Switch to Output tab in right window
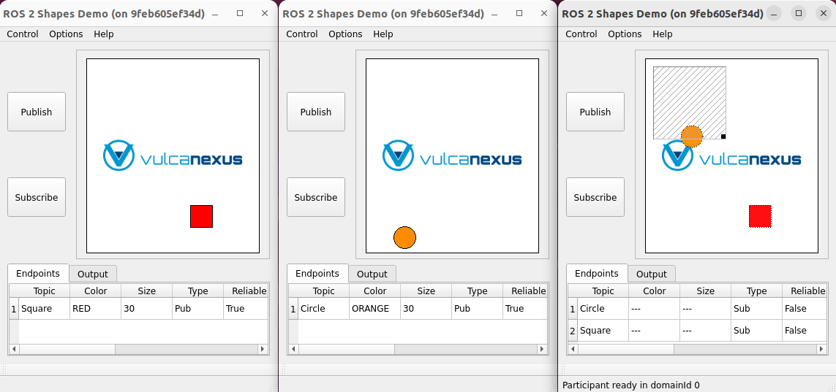 pyautogui.click(x=651, y=274)
